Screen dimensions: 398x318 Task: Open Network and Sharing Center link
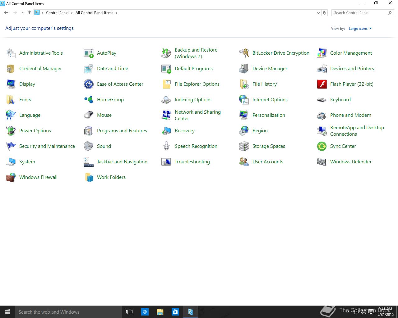click(198, 115)
